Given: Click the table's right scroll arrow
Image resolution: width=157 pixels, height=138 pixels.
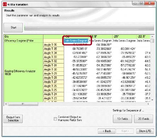Looking at the screenshot, I should coord(148,104).
